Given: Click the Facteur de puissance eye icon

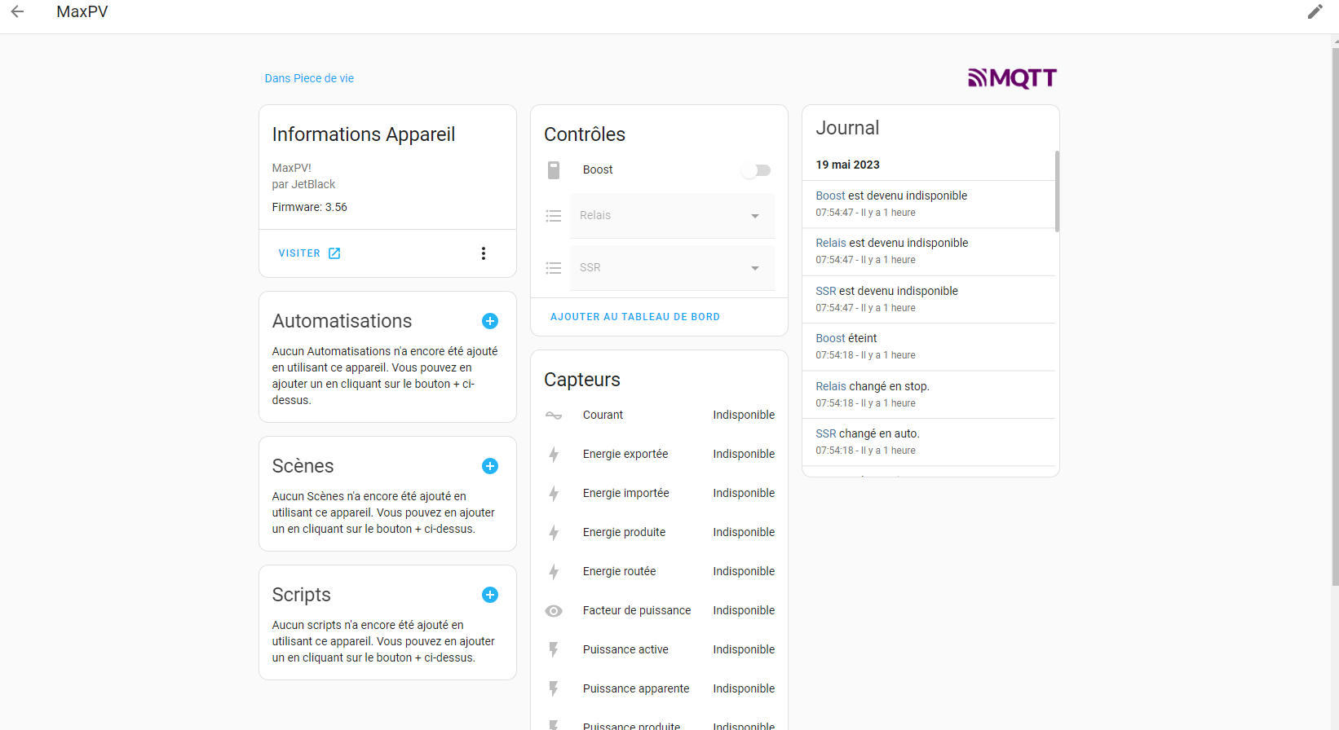Looking at the screenshot, I should tap(554, 611).
